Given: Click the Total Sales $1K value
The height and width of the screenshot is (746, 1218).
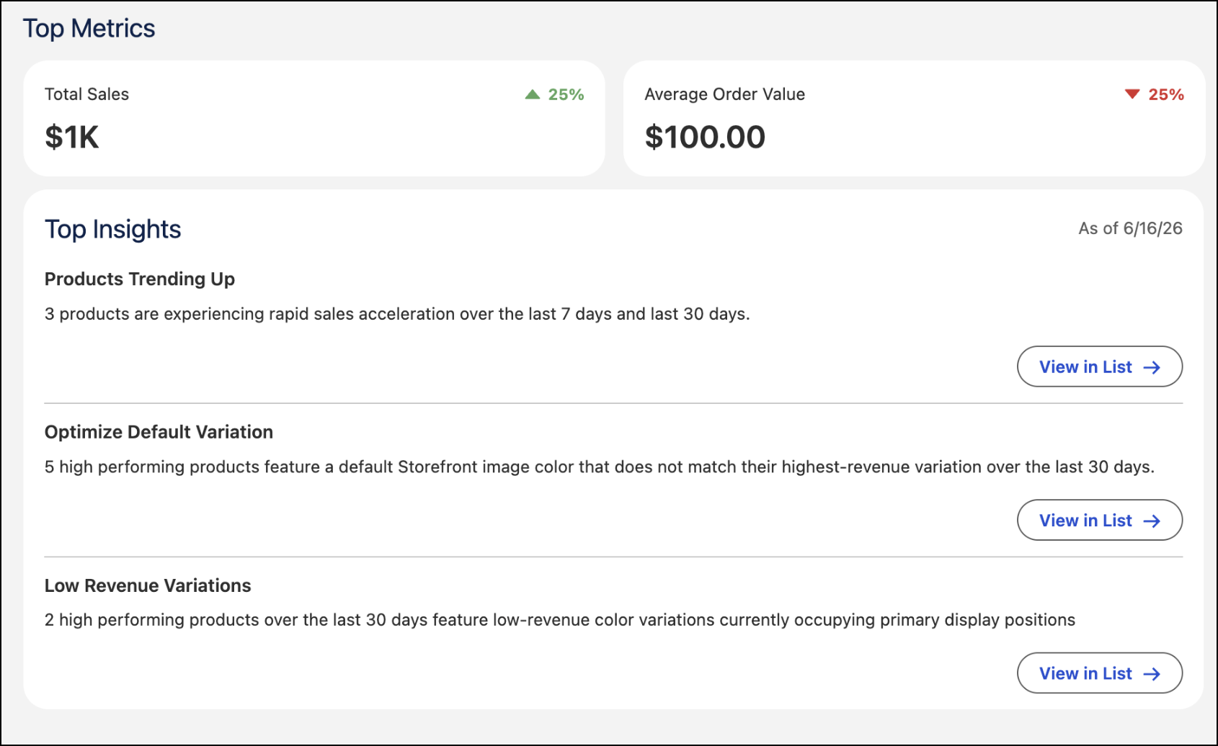Looking at the screenshot, I should [71, 137].
